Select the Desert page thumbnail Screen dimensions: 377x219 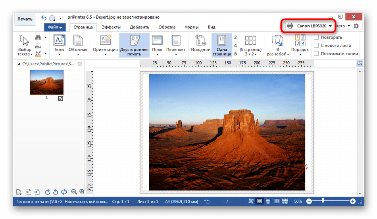click(x=47, y=82)
